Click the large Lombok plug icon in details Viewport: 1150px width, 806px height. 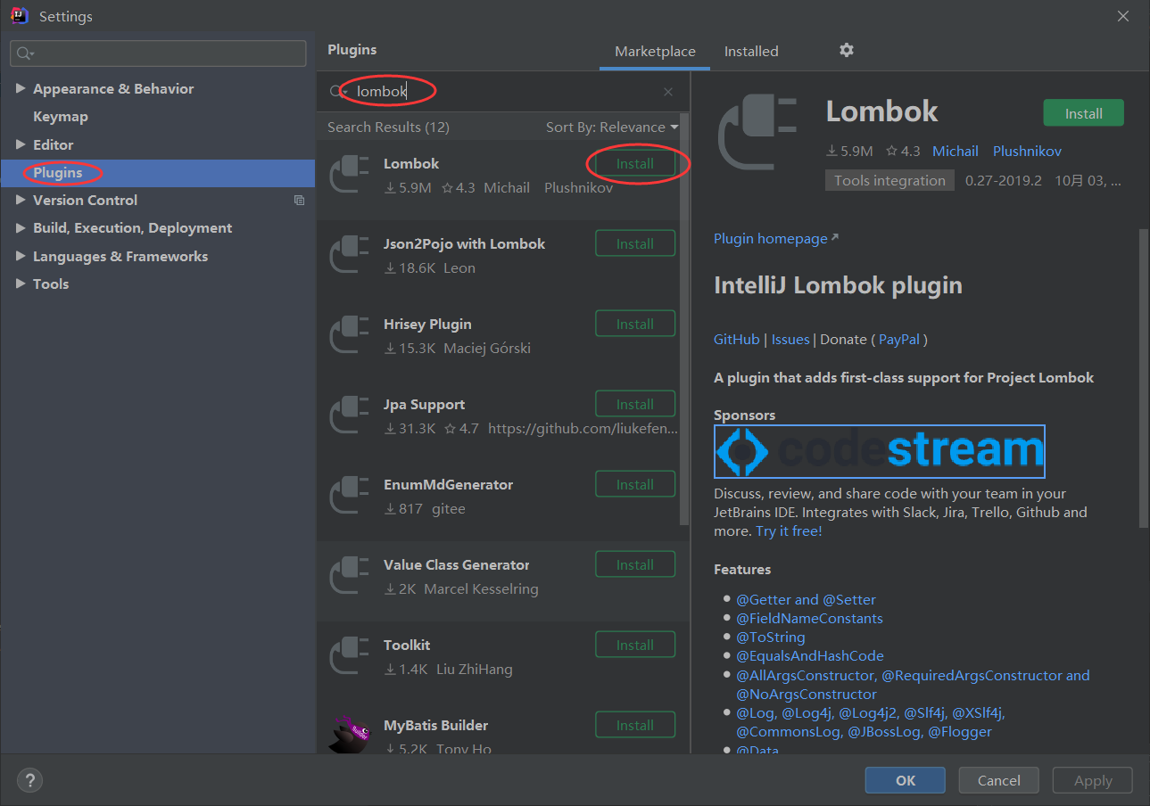point(757,132)
